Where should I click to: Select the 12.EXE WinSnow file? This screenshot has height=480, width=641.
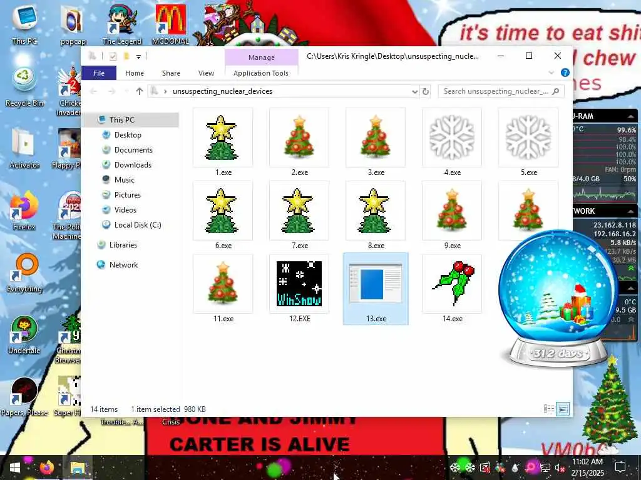(x=299, y=289)
